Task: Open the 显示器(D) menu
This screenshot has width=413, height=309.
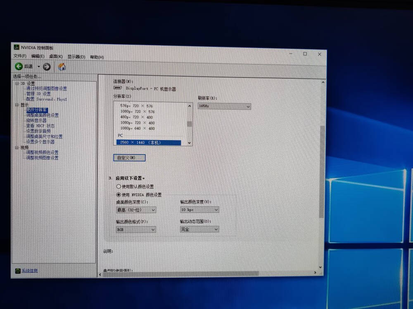Action: point(76,56)
